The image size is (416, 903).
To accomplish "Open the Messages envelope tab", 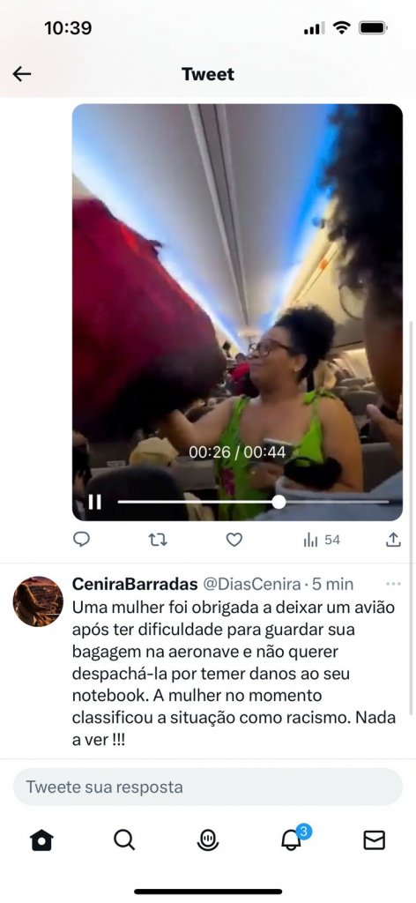I will (x=375, y=840).
